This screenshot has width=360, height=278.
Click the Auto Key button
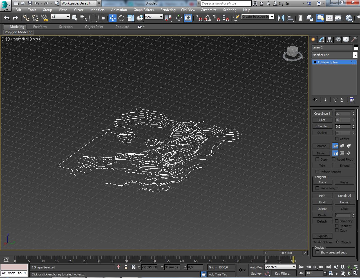256,267
